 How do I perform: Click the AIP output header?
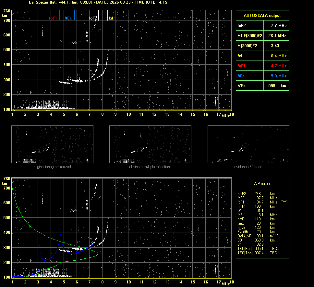pyautogui.click(x=262, y=184)
